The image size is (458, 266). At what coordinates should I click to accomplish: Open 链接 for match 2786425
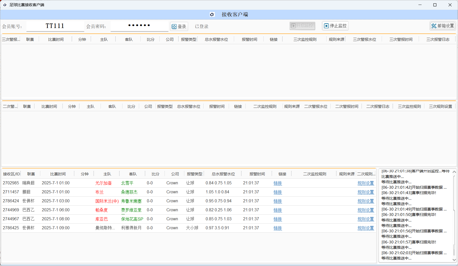(x=278, y=228)
